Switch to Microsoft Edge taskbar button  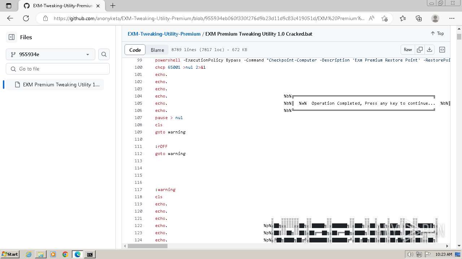coord(78,254)
